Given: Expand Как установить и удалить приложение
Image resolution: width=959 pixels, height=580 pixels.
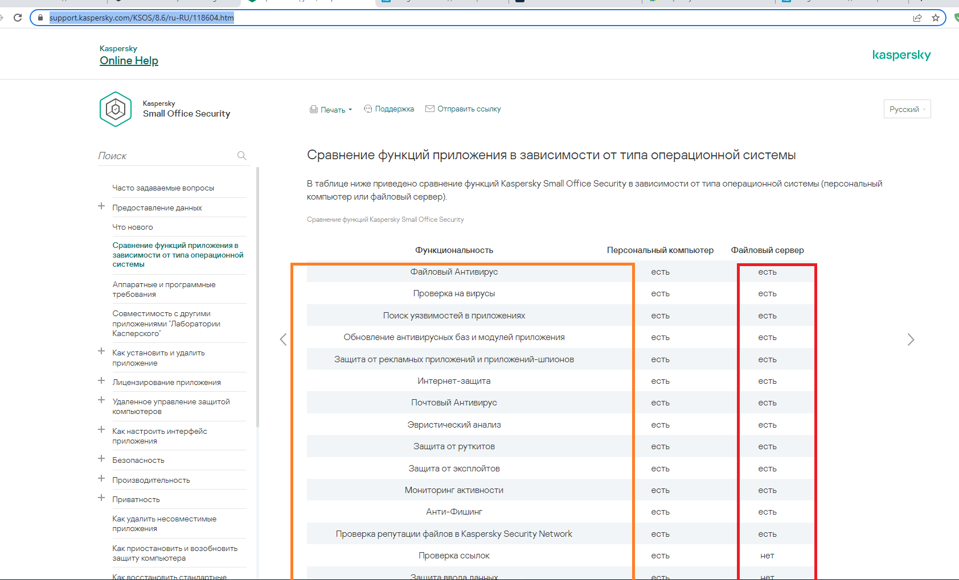Looking at the screenshot, I should (101, 351).
